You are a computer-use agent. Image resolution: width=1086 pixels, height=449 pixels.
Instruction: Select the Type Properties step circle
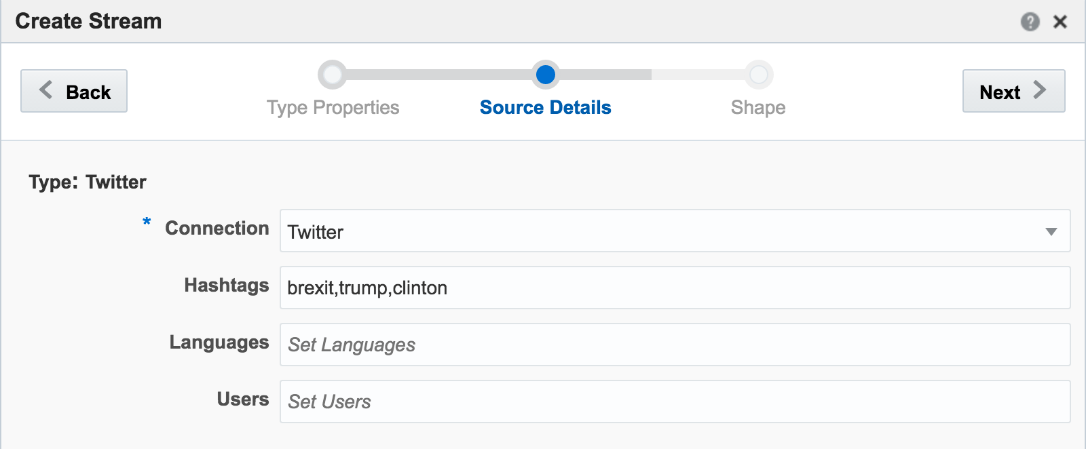click(x=333, y=75)
